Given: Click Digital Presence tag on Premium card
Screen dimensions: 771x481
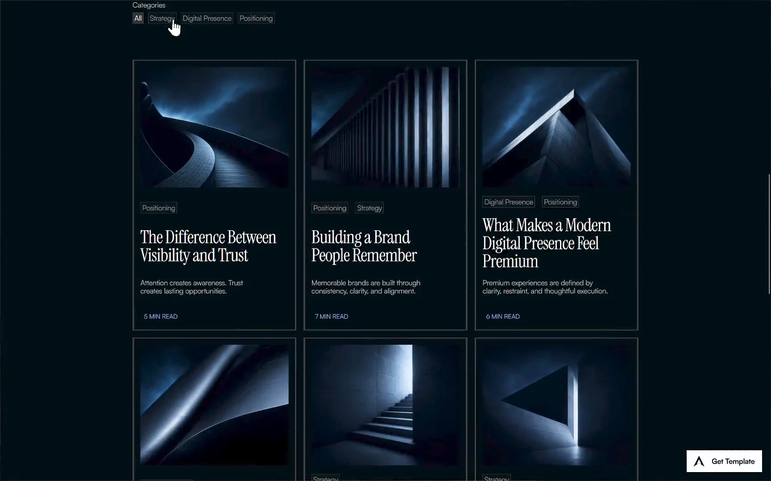Looking at the screenshot, I should tap(509, 202).
